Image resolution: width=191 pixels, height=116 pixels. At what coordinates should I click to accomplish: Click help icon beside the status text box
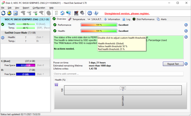pos(186,37)
